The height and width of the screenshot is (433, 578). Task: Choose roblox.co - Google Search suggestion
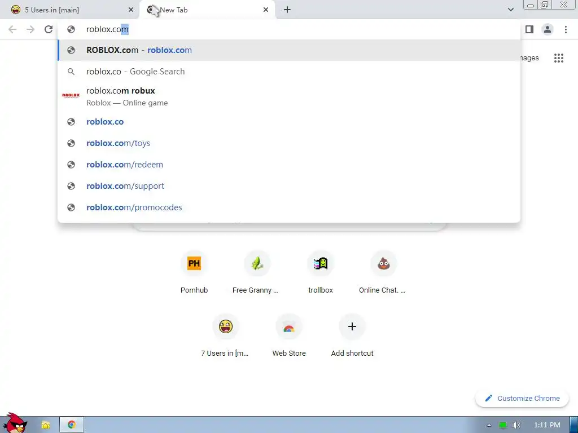tap(289, 72)
